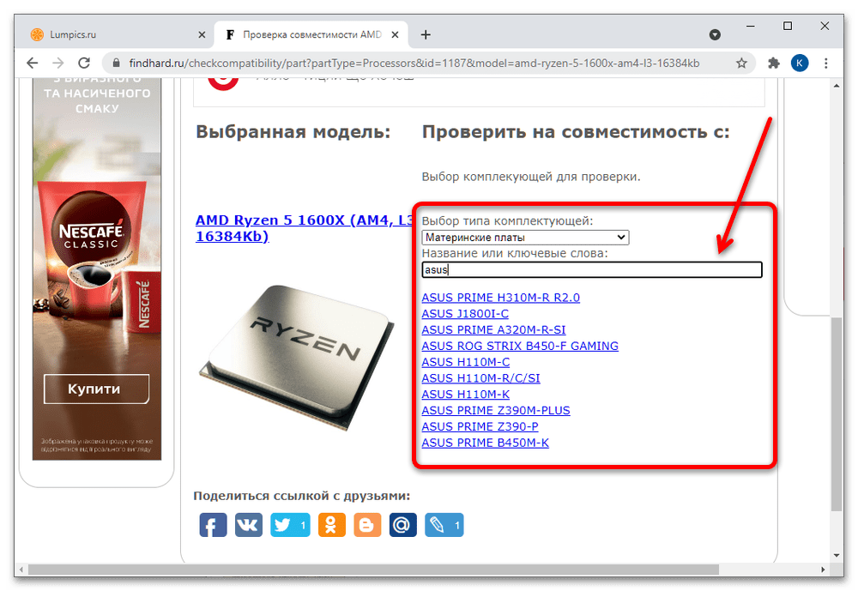Open ASUS PRIME Z390-P link
The image size is (858, 591).
click(480, 426)
